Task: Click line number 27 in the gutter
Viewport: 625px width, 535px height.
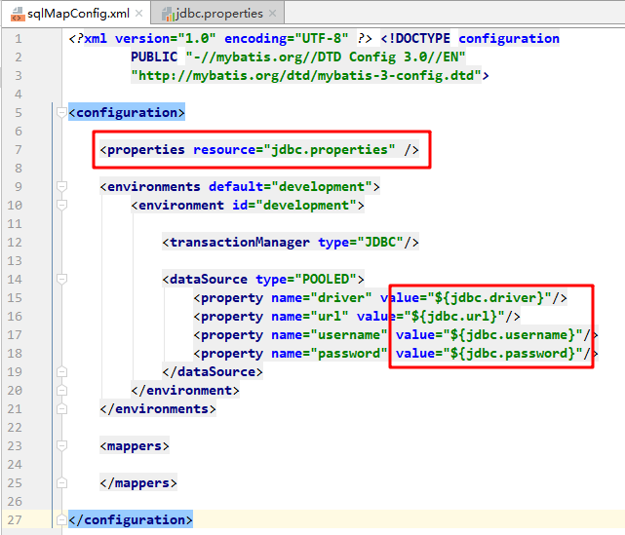Action: point(15,519)
